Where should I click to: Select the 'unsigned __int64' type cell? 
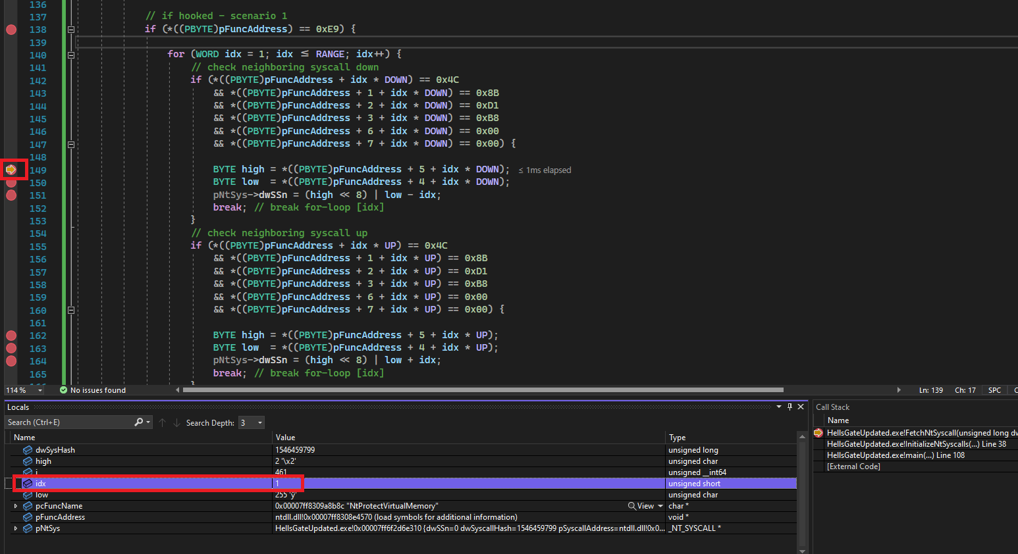pos(731,472)
